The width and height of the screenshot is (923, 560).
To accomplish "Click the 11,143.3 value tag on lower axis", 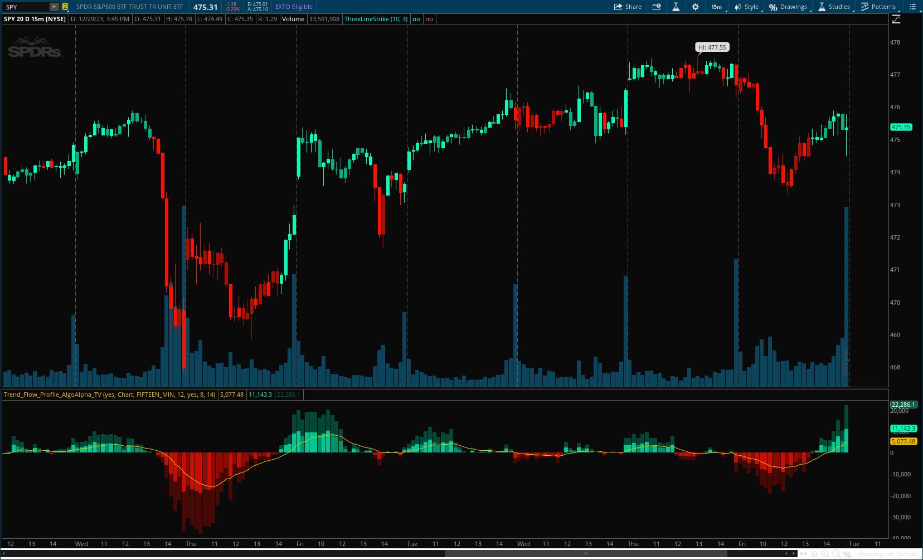I will pos(903,428).
